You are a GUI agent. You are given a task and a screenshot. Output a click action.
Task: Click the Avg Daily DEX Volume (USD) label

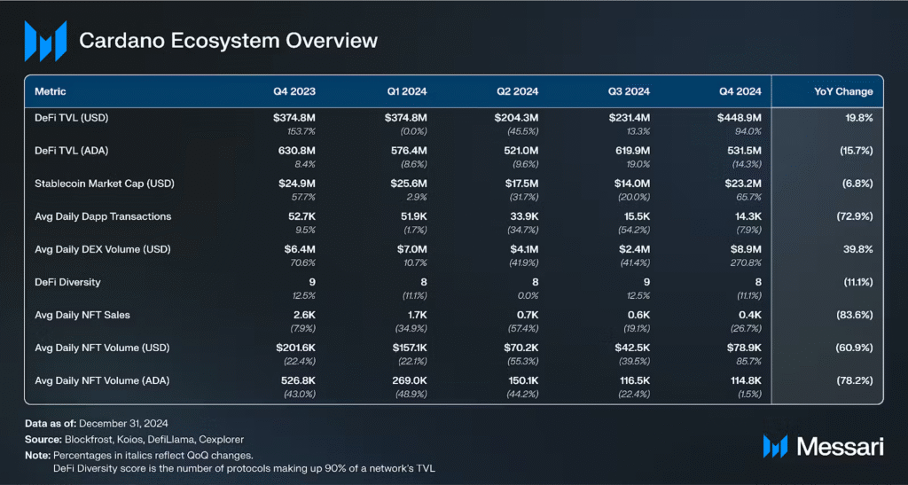pos(102,249)
